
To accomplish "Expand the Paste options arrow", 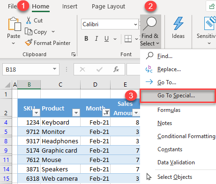I will click(x=14, y=43).
